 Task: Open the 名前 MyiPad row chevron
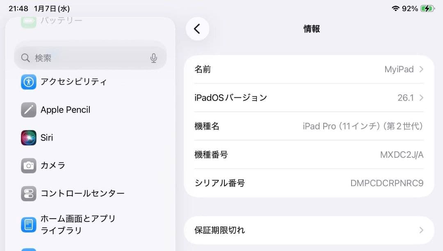[421, 69]
